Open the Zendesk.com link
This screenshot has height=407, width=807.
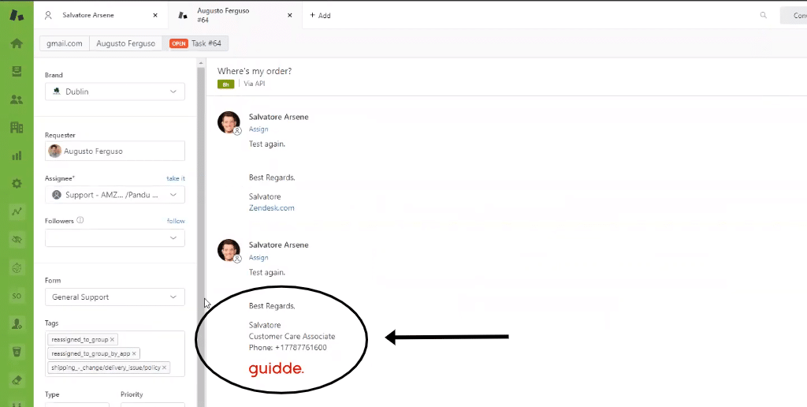[272, 208]
